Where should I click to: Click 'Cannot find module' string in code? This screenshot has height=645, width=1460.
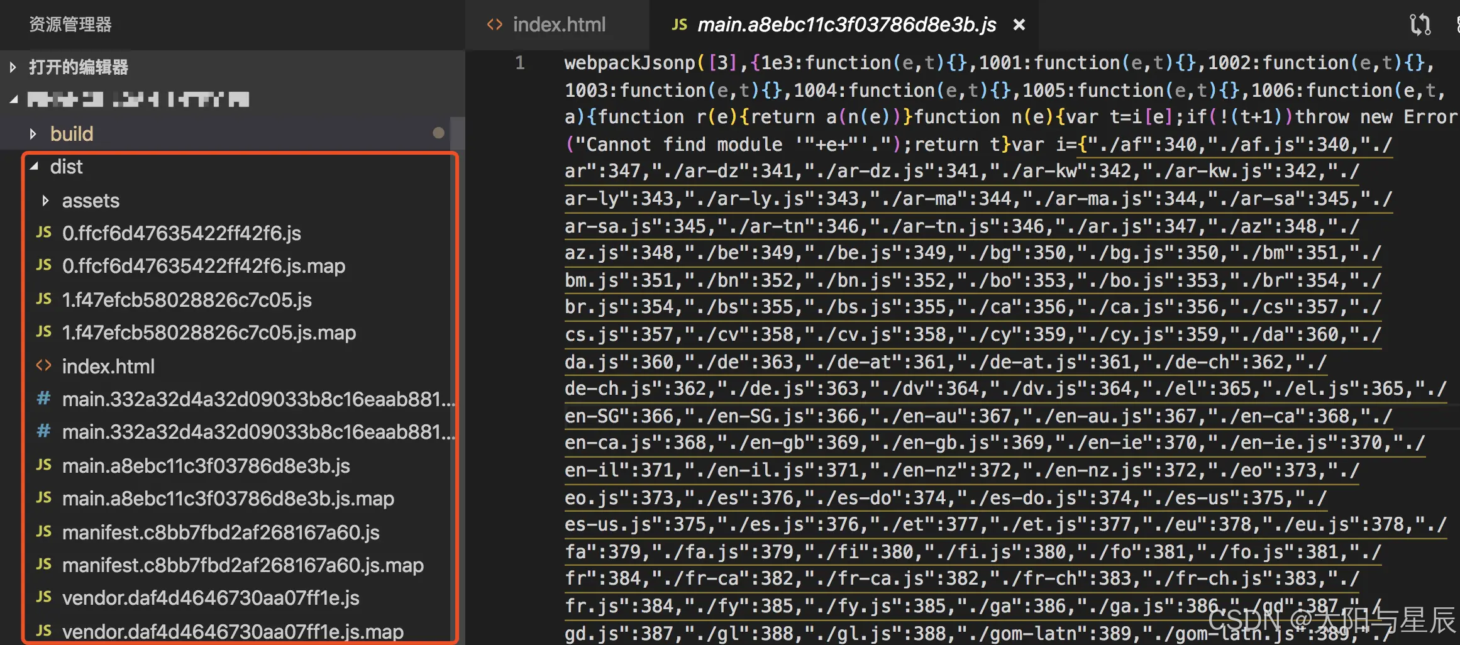684,145
